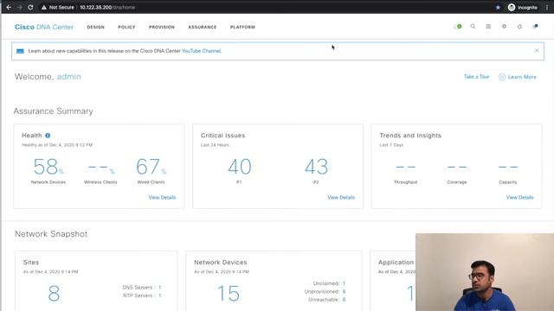Dismiss the YouTube banner with the X
Screen dimensions: 554x311
pos(537,50)
